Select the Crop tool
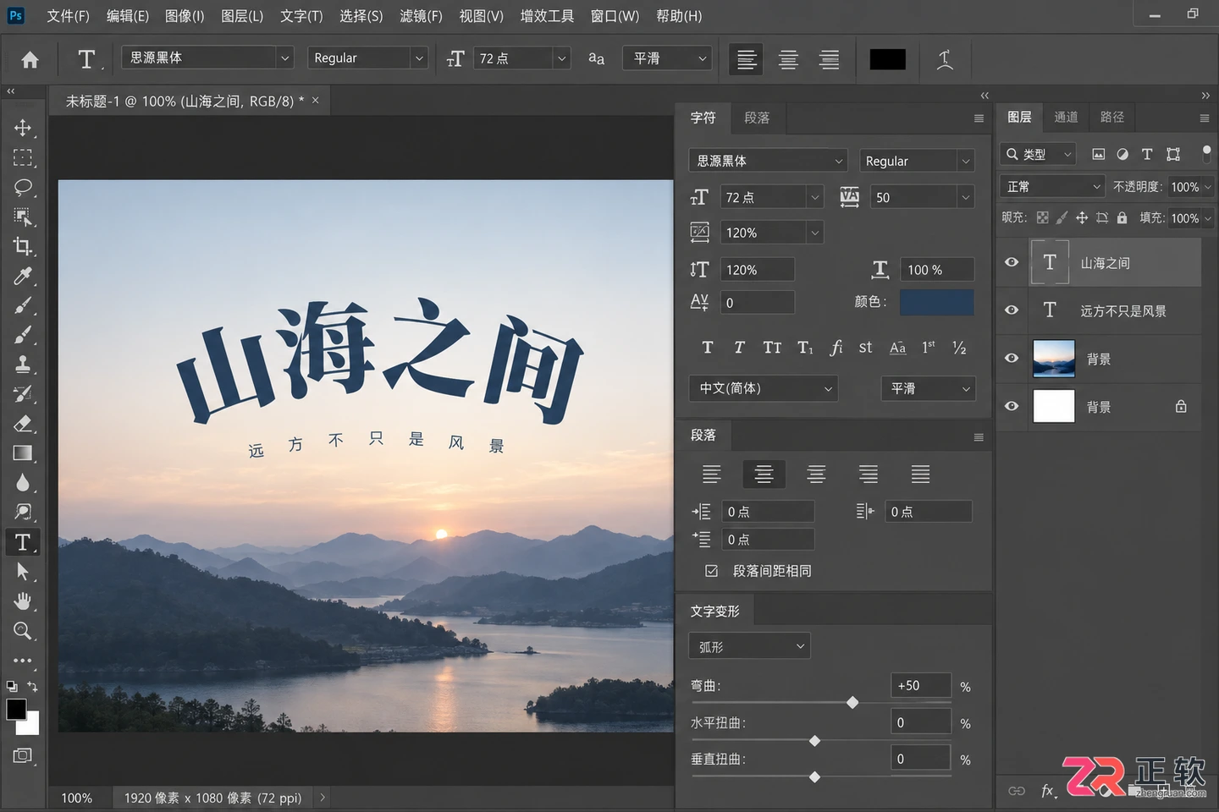Screen dimensions: 1219x812 click(x=23, y=247)
